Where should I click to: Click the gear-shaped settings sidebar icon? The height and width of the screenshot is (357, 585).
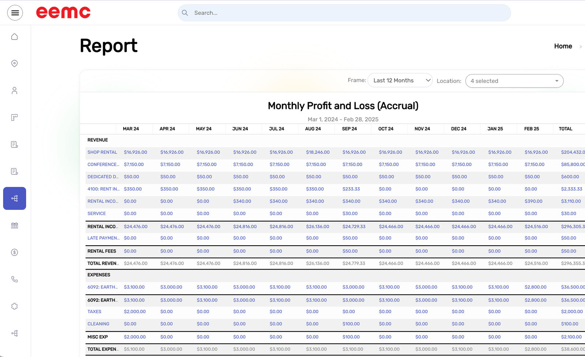coord(15,307)
